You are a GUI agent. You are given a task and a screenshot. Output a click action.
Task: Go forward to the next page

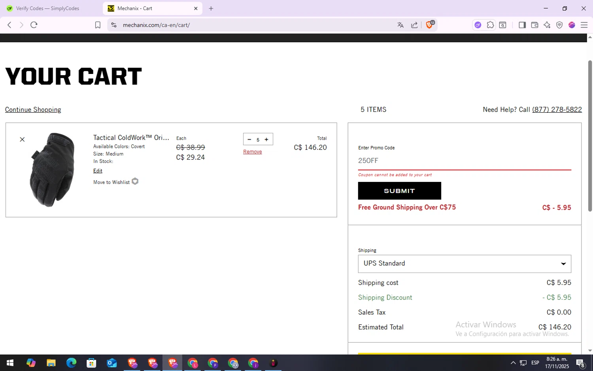coord(21,25)
